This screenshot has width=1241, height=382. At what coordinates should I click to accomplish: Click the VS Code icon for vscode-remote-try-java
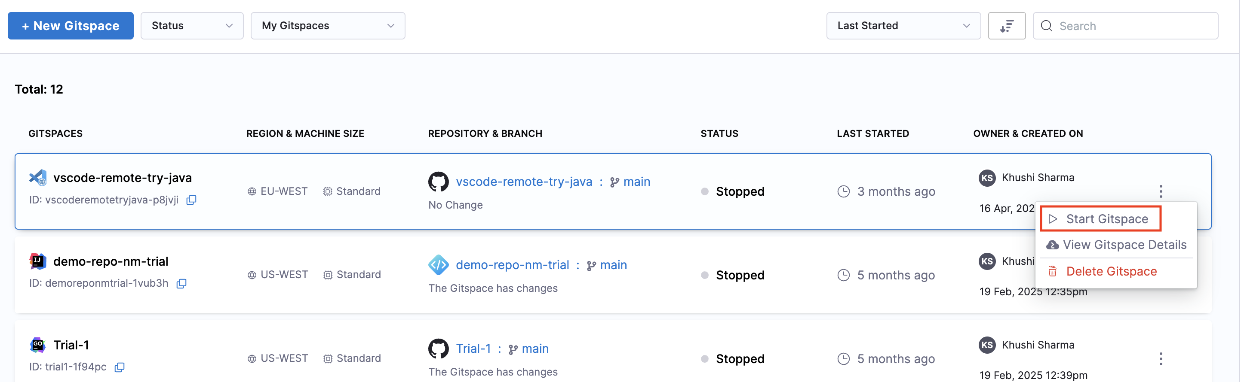[x=37, y=178]
